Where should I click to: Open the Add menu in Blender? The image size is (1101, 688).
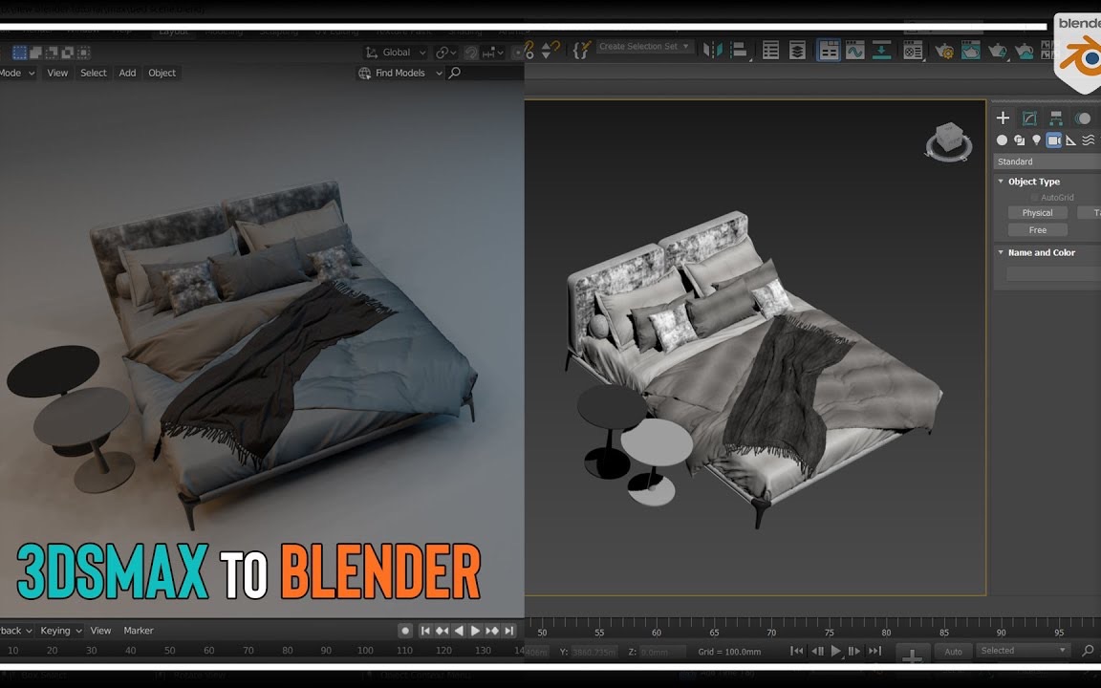(x=127, y=73)
